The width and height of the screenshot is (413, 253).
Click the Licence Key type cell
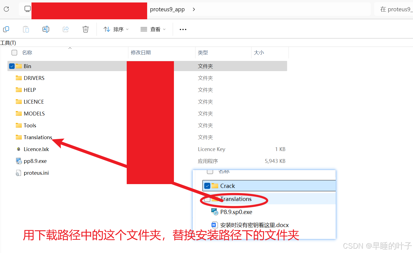(211, 149)
